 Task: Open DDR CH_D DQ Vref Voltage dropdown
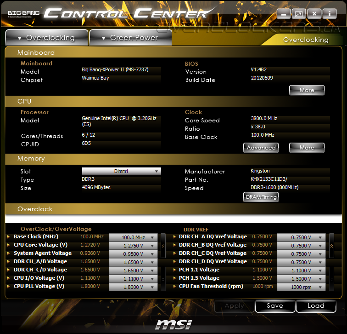301,262
